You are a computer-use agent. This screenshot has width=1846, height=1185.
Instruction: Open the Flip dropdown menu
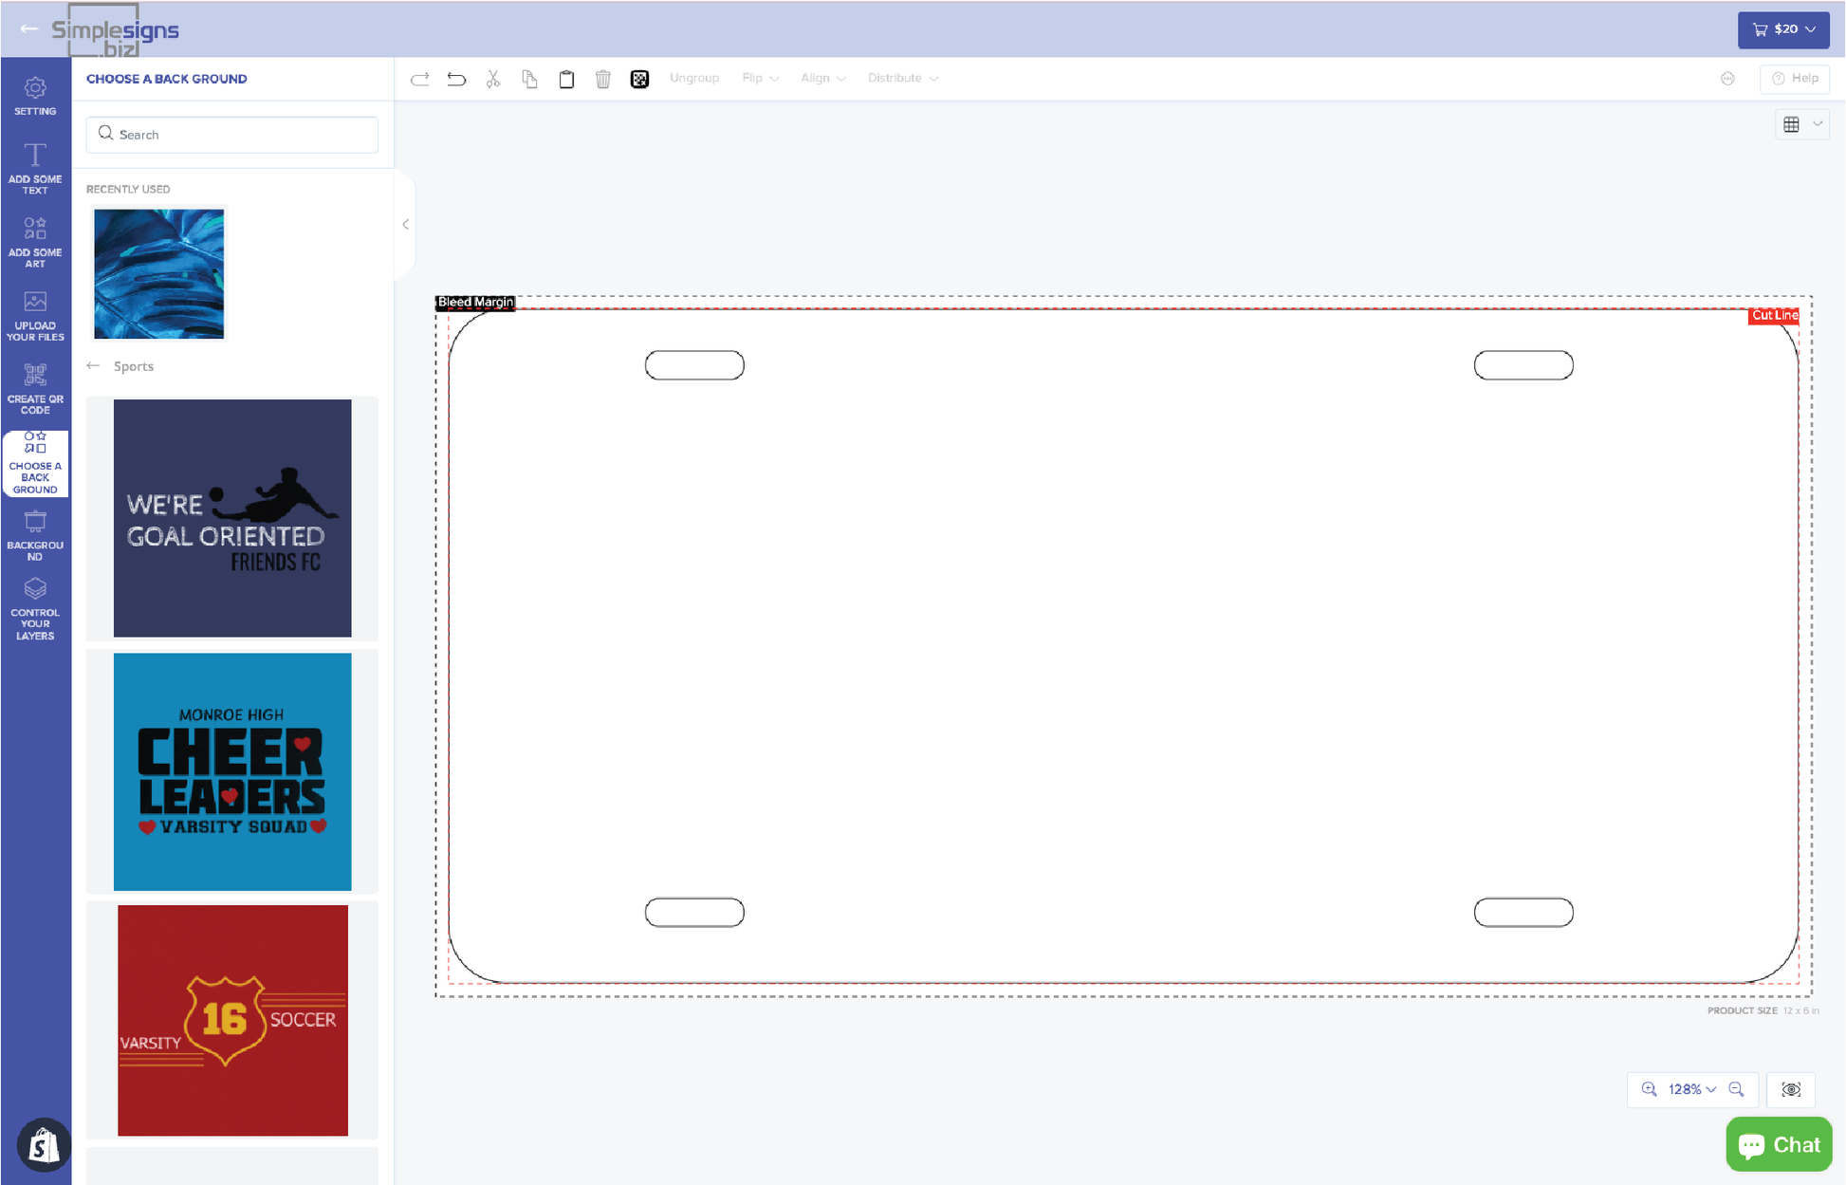760,79
